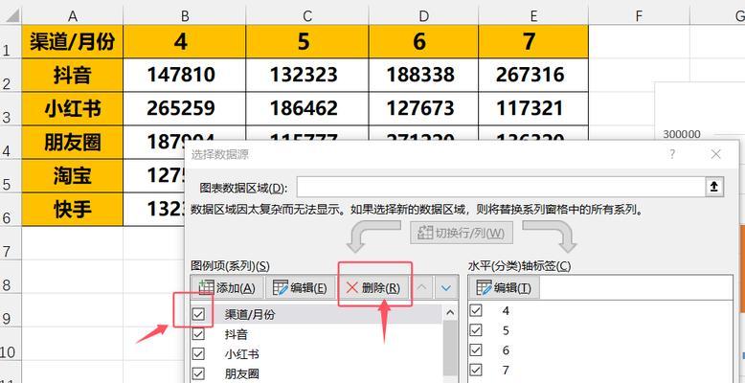This screenshot has width=745, height=383.
Task: Click cell with value 186462
Action: coord(307,109)
